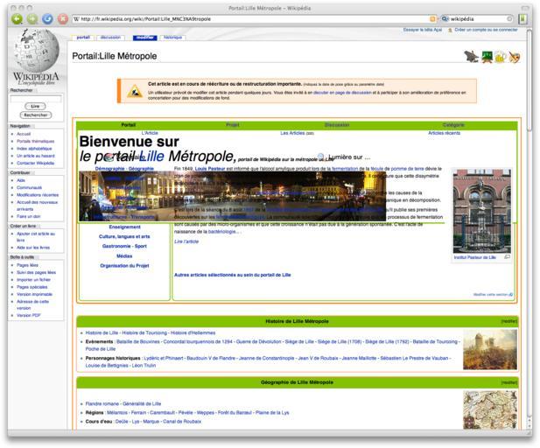Open the search engine selector dropdown
The height and width of the screenshot is (448, 540).
tap(445, 18)
